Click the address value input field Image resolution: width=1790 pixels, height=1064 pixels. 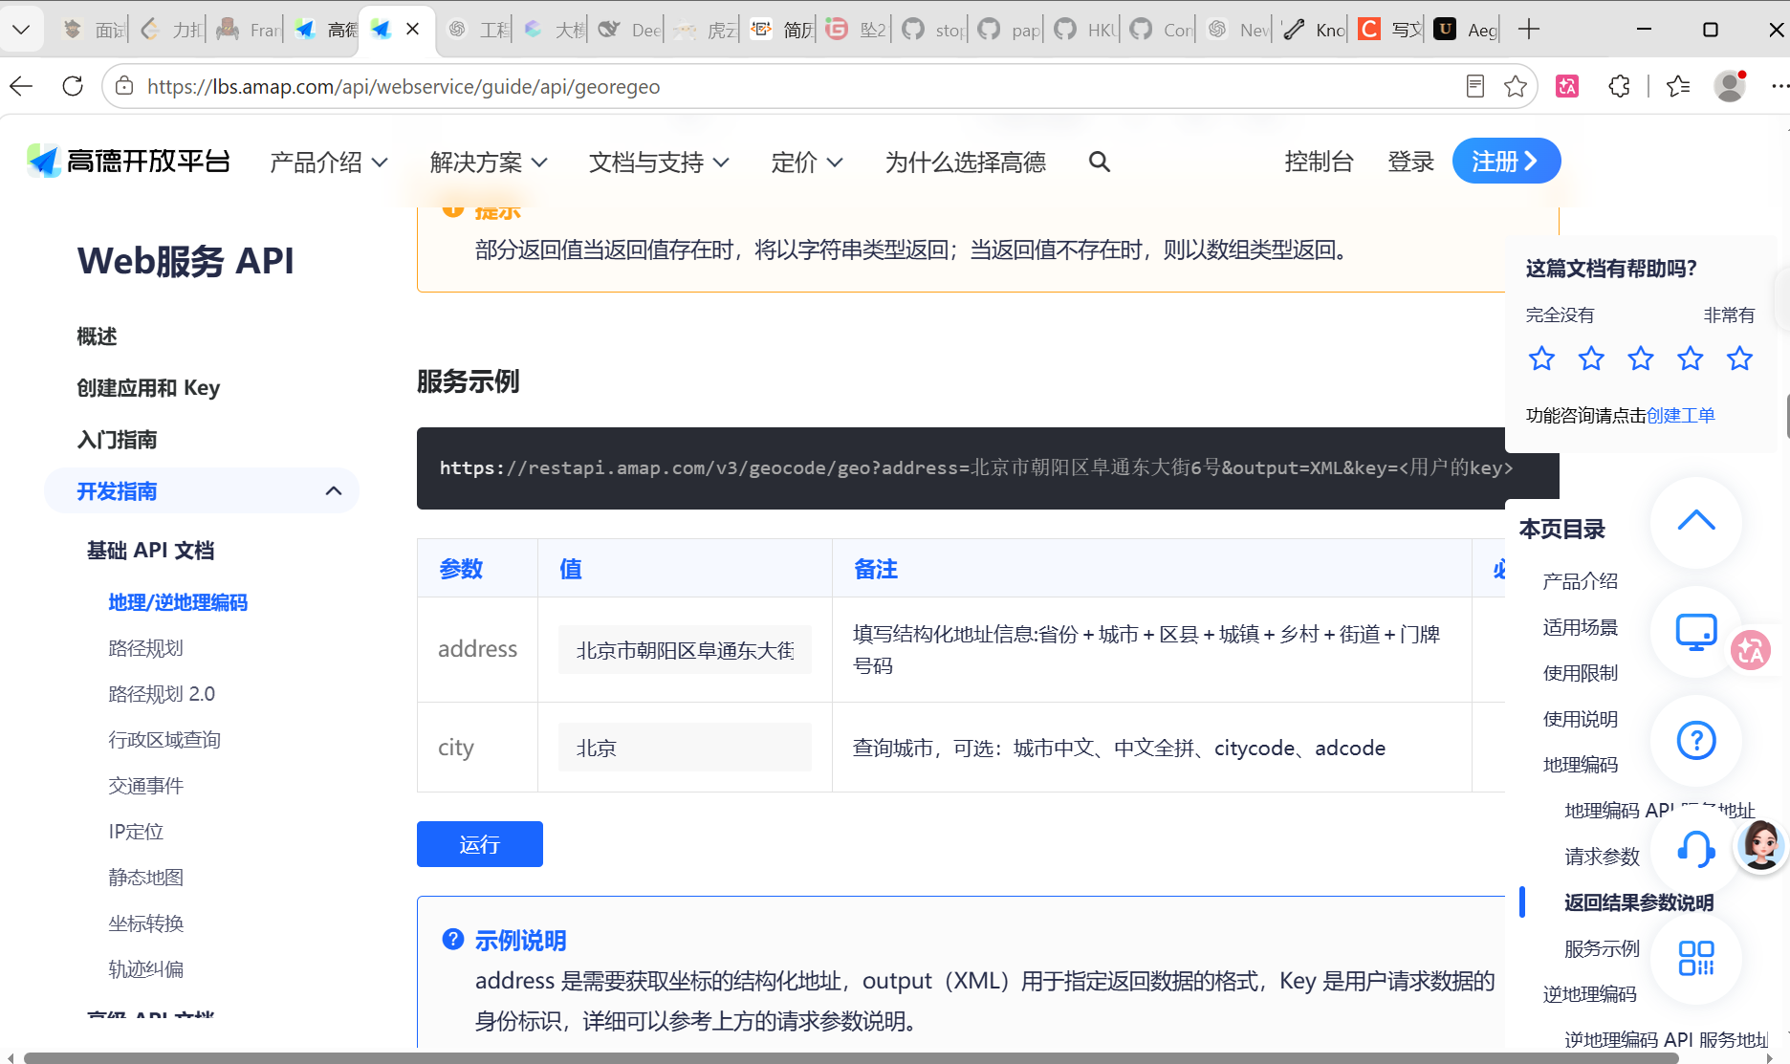point(686,650)
